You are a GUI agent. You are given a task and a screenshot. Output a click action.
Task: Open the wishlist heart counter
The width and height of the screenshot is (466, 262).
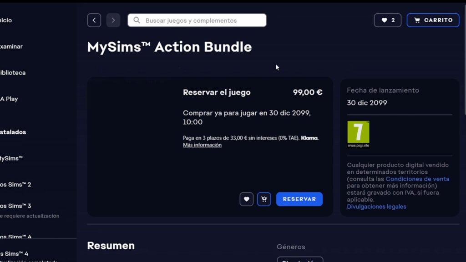pyautogui.click(x=388, y=20)
